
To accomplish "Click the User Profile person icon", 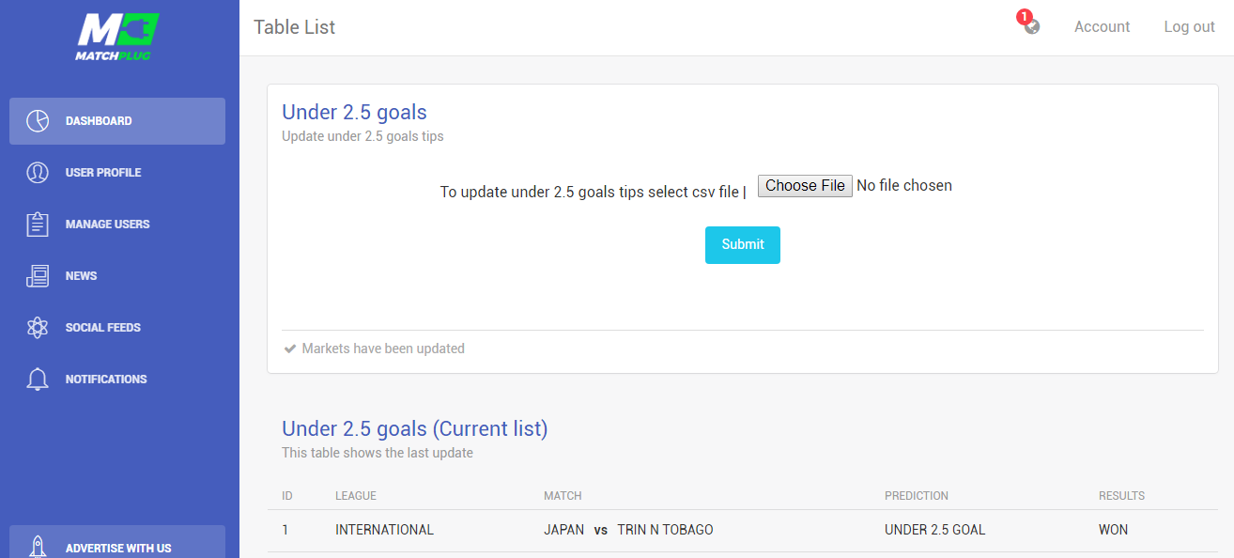I will tap(38, 173).
